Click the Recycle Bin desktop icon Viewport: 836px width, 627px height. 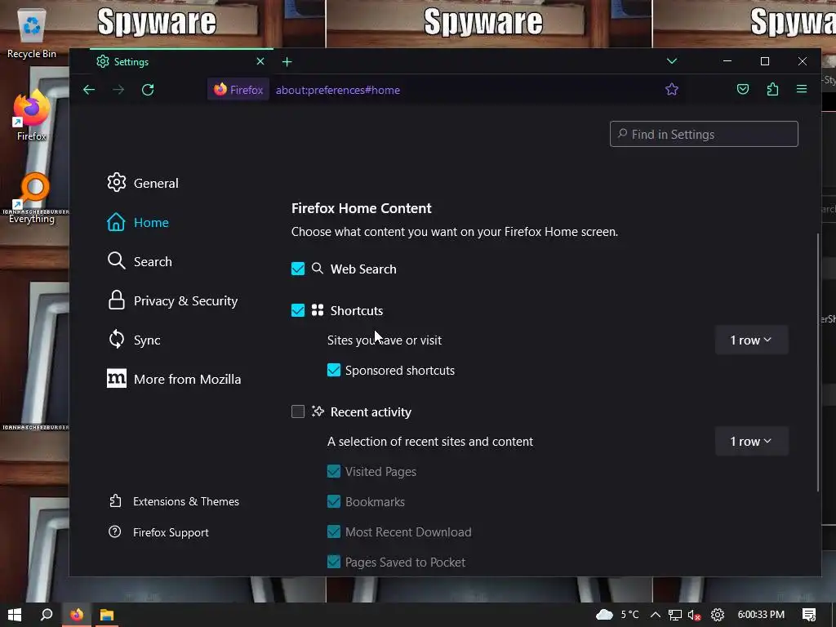(32, 33)
